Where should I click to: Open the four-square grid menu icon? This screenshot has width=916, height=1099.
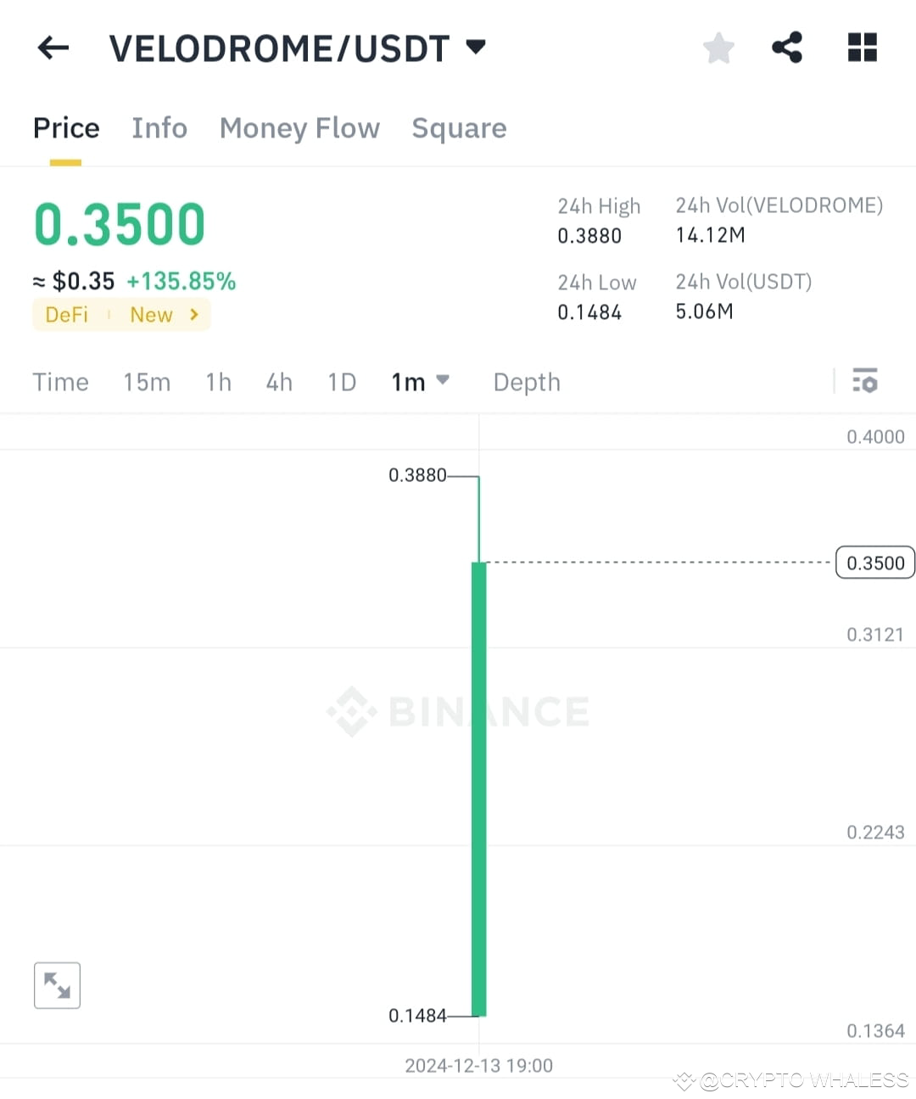[863, 48]
